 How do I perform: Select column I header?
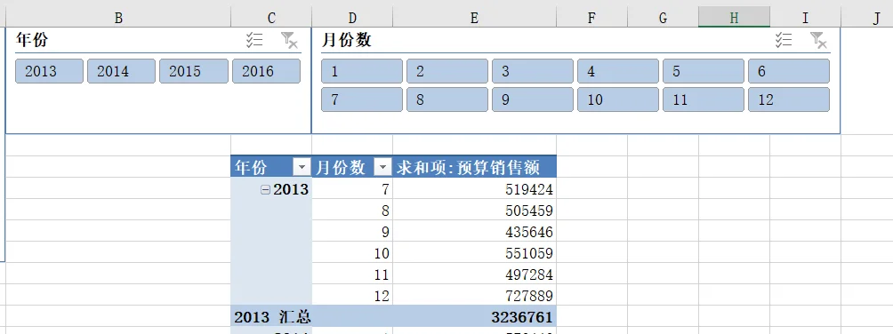pyautogui.click(x=805, y=18)
